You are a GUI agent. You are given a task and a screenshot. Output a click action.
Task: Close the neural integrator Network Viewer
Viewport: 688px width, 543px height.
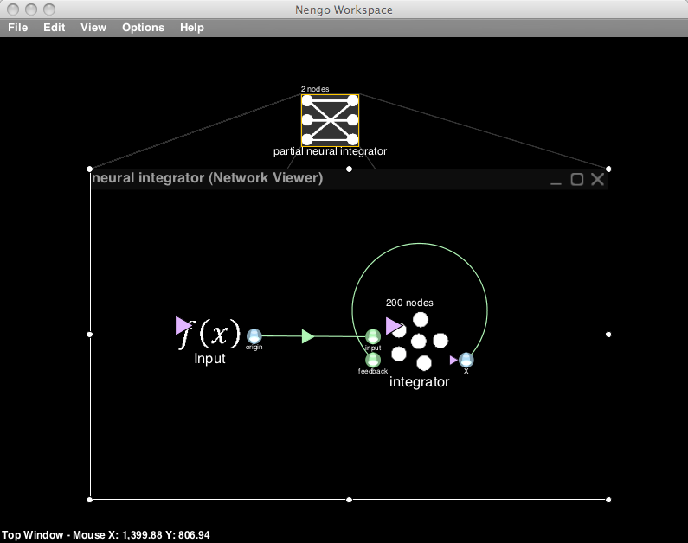597,179
